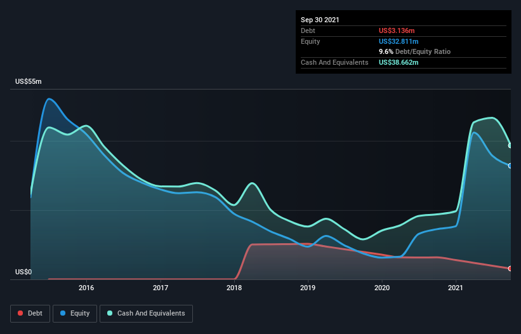Image resolution: width=521 pixels, height=334 pixels.
Task: Click the Cash And Equivalents tooltip label
Action: tap(334, 62)
